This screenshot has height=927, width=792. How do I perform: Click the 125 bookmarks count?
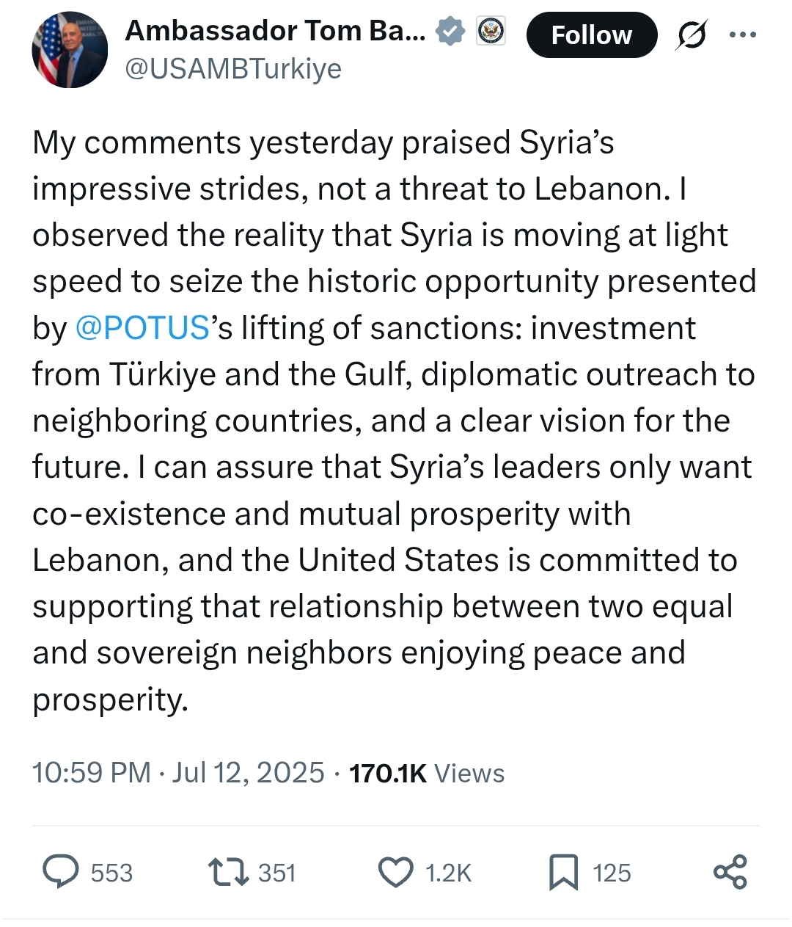612,873
